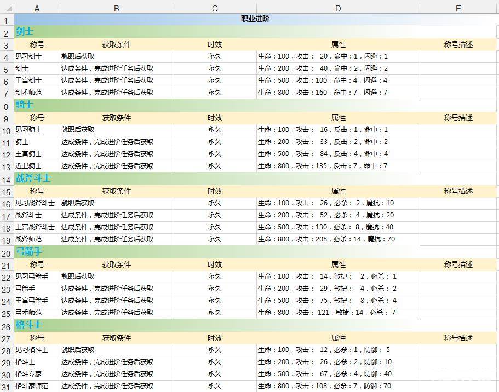Select the column D header
The height and width of the screenshot is (392, 499).
338,8
